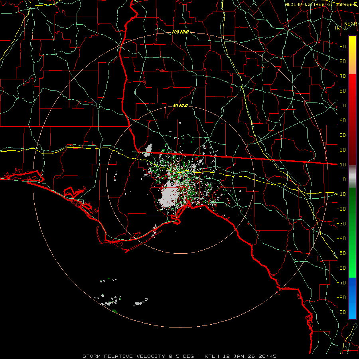Click the KT units label above color scale
Image resolution: width=359 pixels, height=359 pixels.
[x=341, y=28]
